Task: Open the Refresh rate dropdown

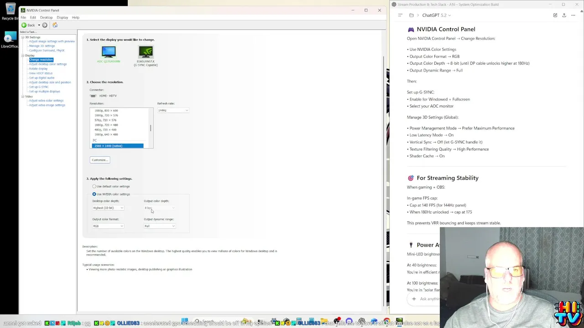Action: pyautogui.click(x=173, y=110)
